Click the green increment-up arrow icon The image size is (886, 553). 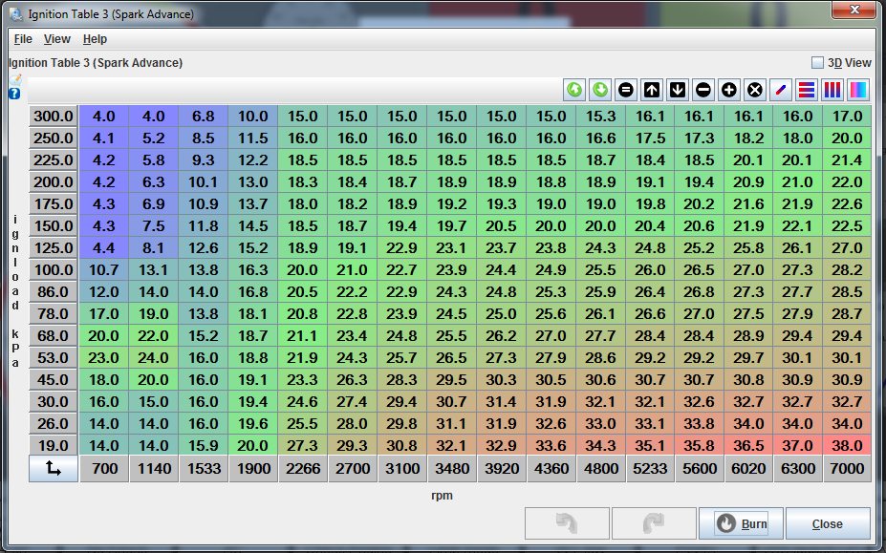[x=576, y=89]
